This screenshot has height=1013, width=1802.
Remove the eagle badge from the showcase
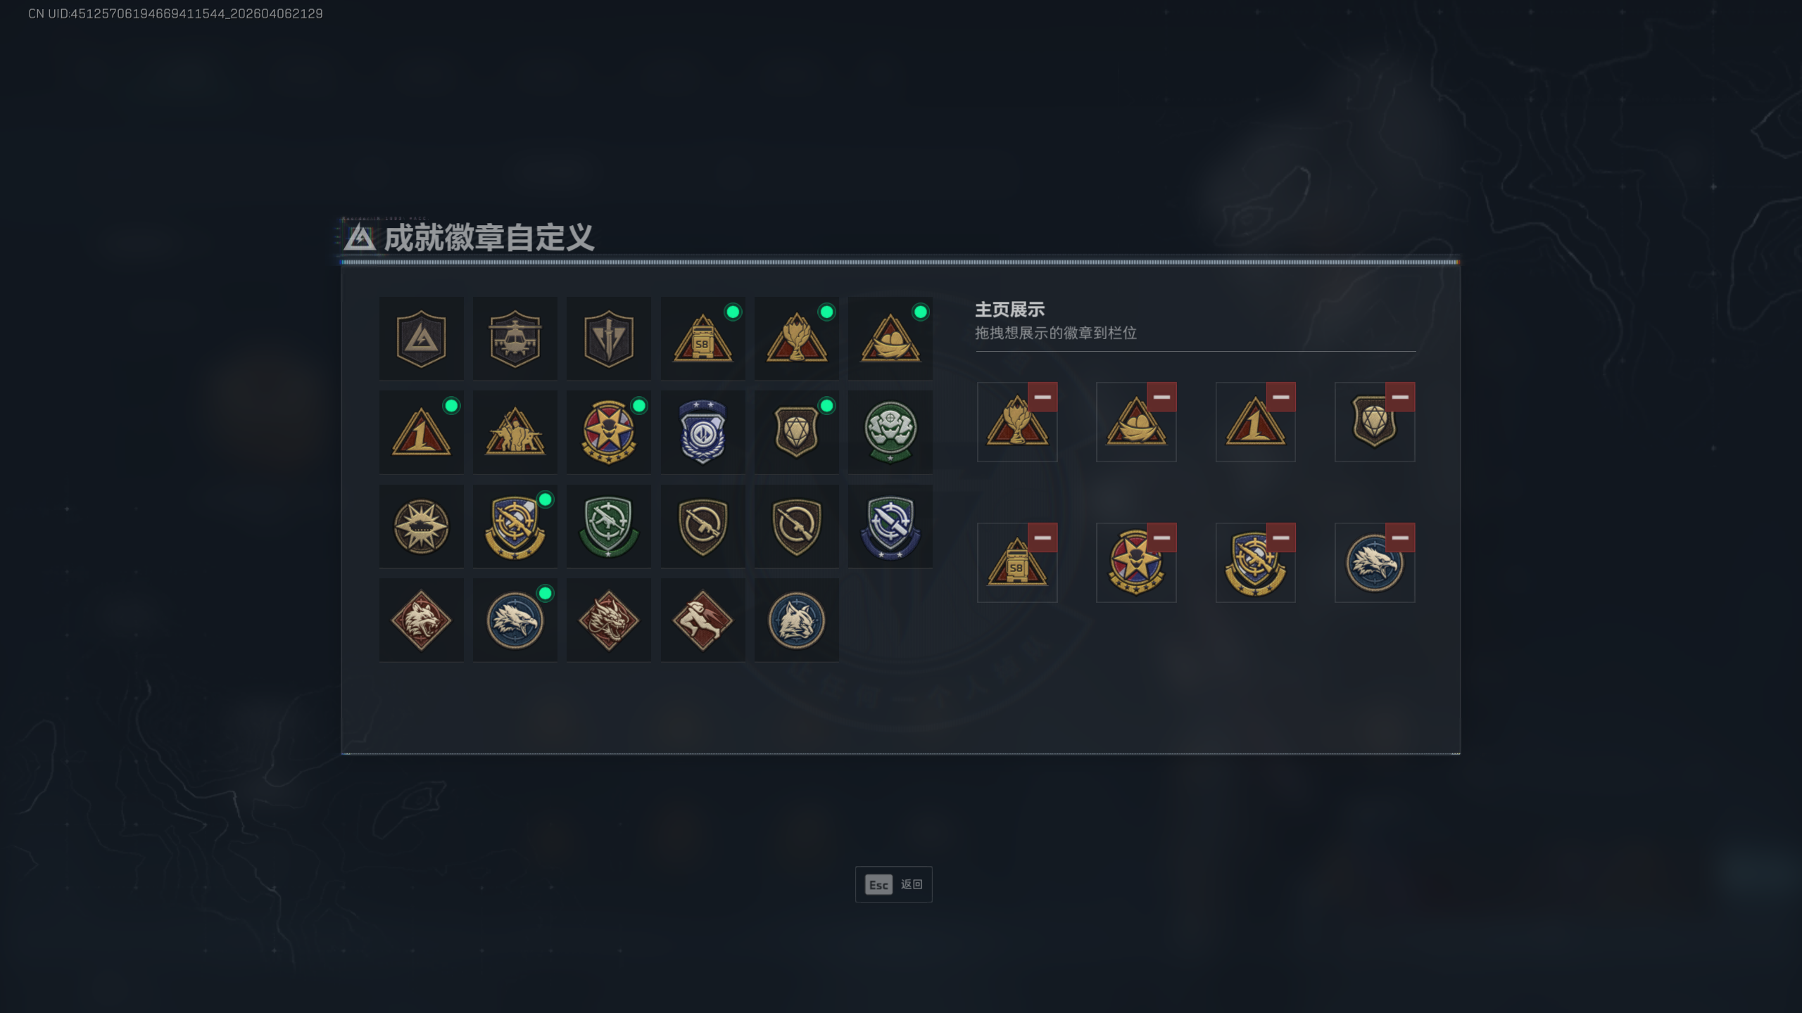(1400, 538)
